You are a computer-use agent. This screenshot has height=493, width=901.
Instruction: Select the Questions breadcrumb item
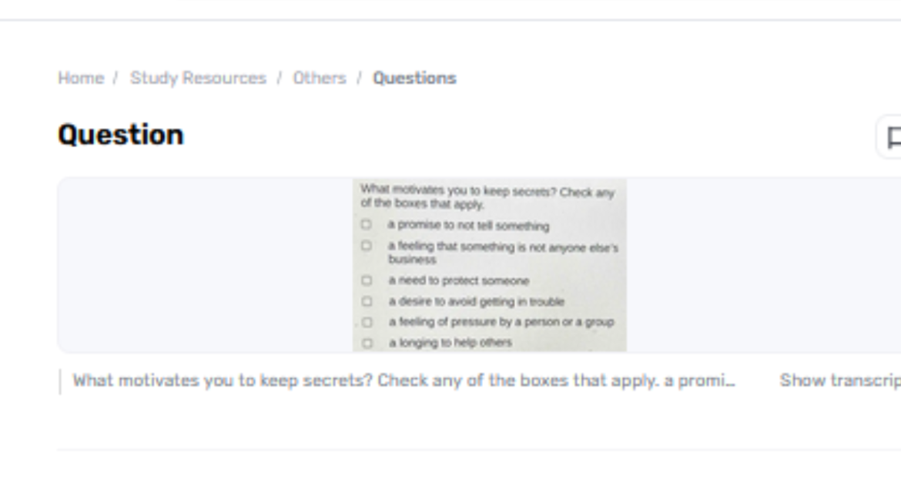click(414, 79)
